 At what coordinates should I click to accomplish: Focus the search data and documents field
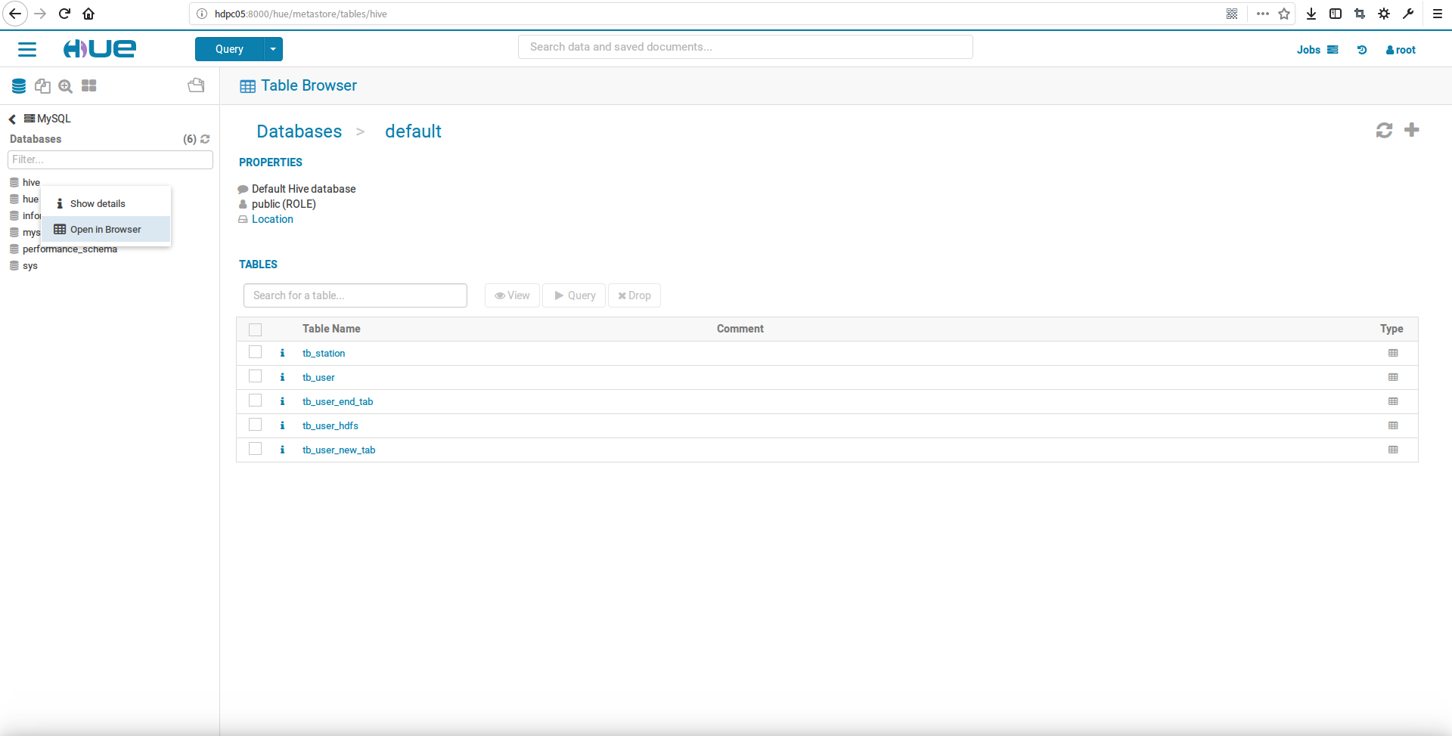click(x=745, y=47)
